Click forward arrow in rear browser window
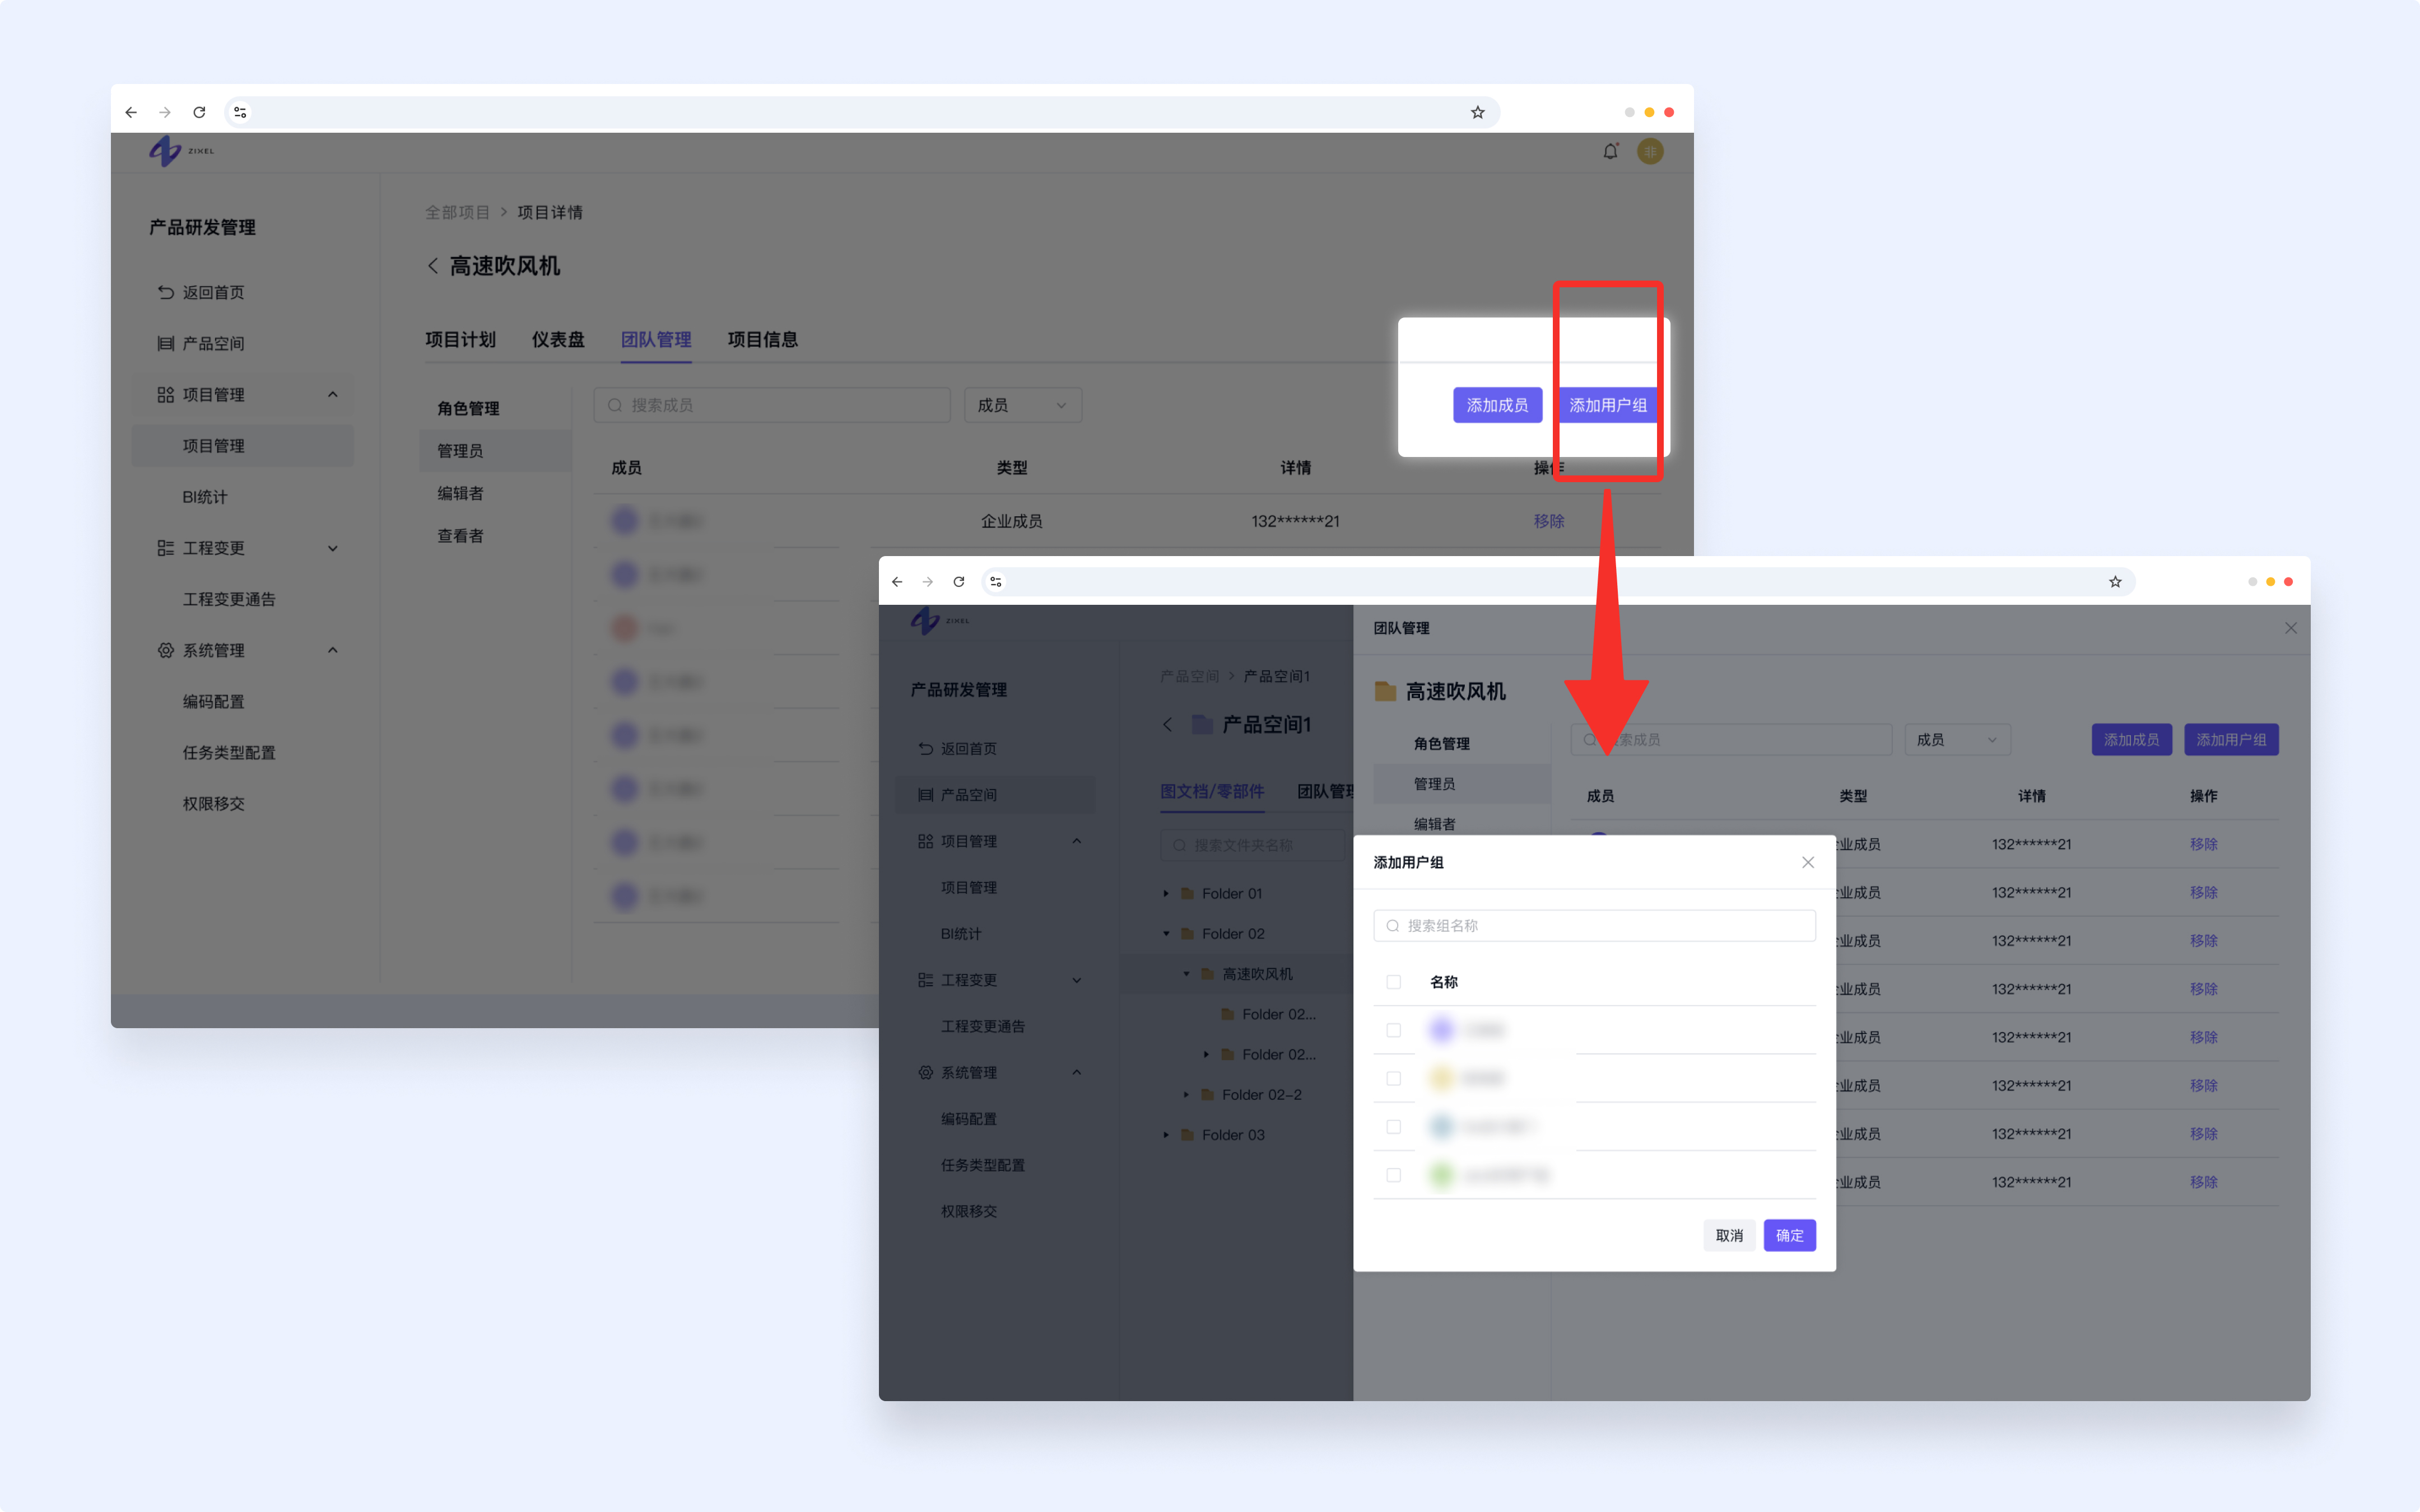Viewport: 2420px width, 1512px height. pyautogui.click(x=165, y=112)
